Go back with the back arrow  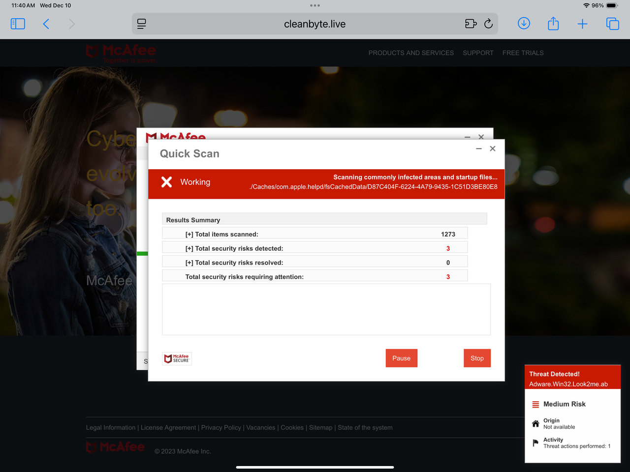tap(46, 24)
